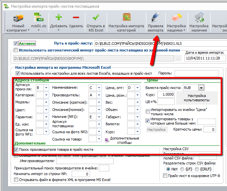Expand Вес column dropdown
Viewport: 227px width, 191px height.
tap(137, 102)
